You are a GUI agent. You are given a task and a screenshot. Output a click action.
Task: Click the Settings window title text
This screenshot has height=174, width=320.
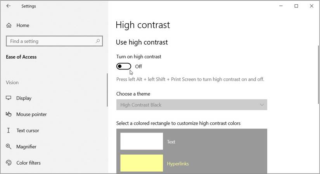pos(29,6)
